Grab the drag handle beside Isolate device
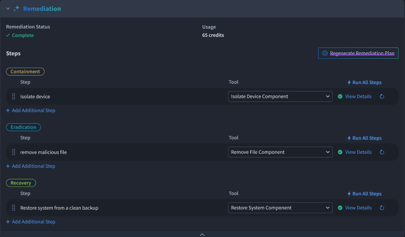The height and width of the screenshot is (237, 405). (14, 96)
